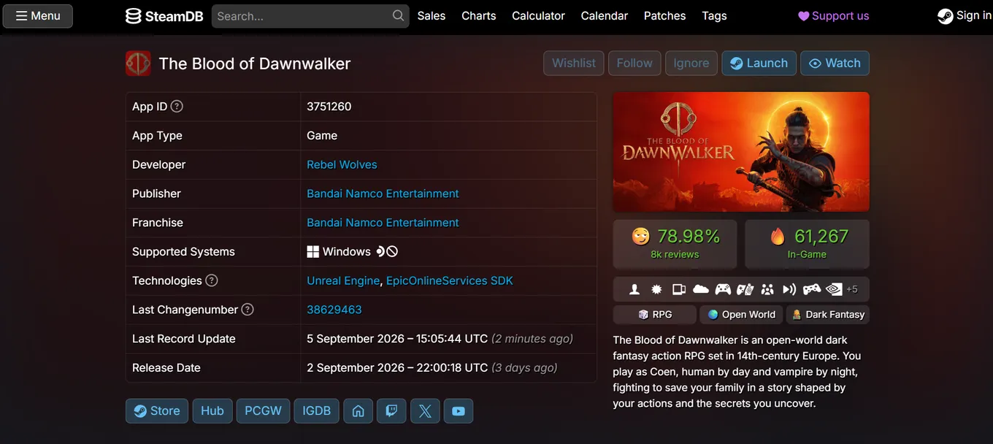Open the Steam community Hub
This screenshot has height=444, width=993.
(x=212, y=411)
